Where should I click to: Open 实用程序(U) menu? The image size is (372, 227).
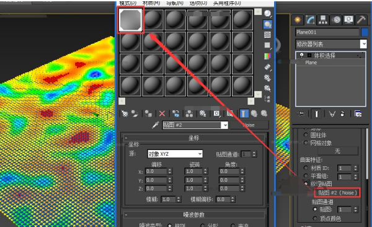(227, 3)
